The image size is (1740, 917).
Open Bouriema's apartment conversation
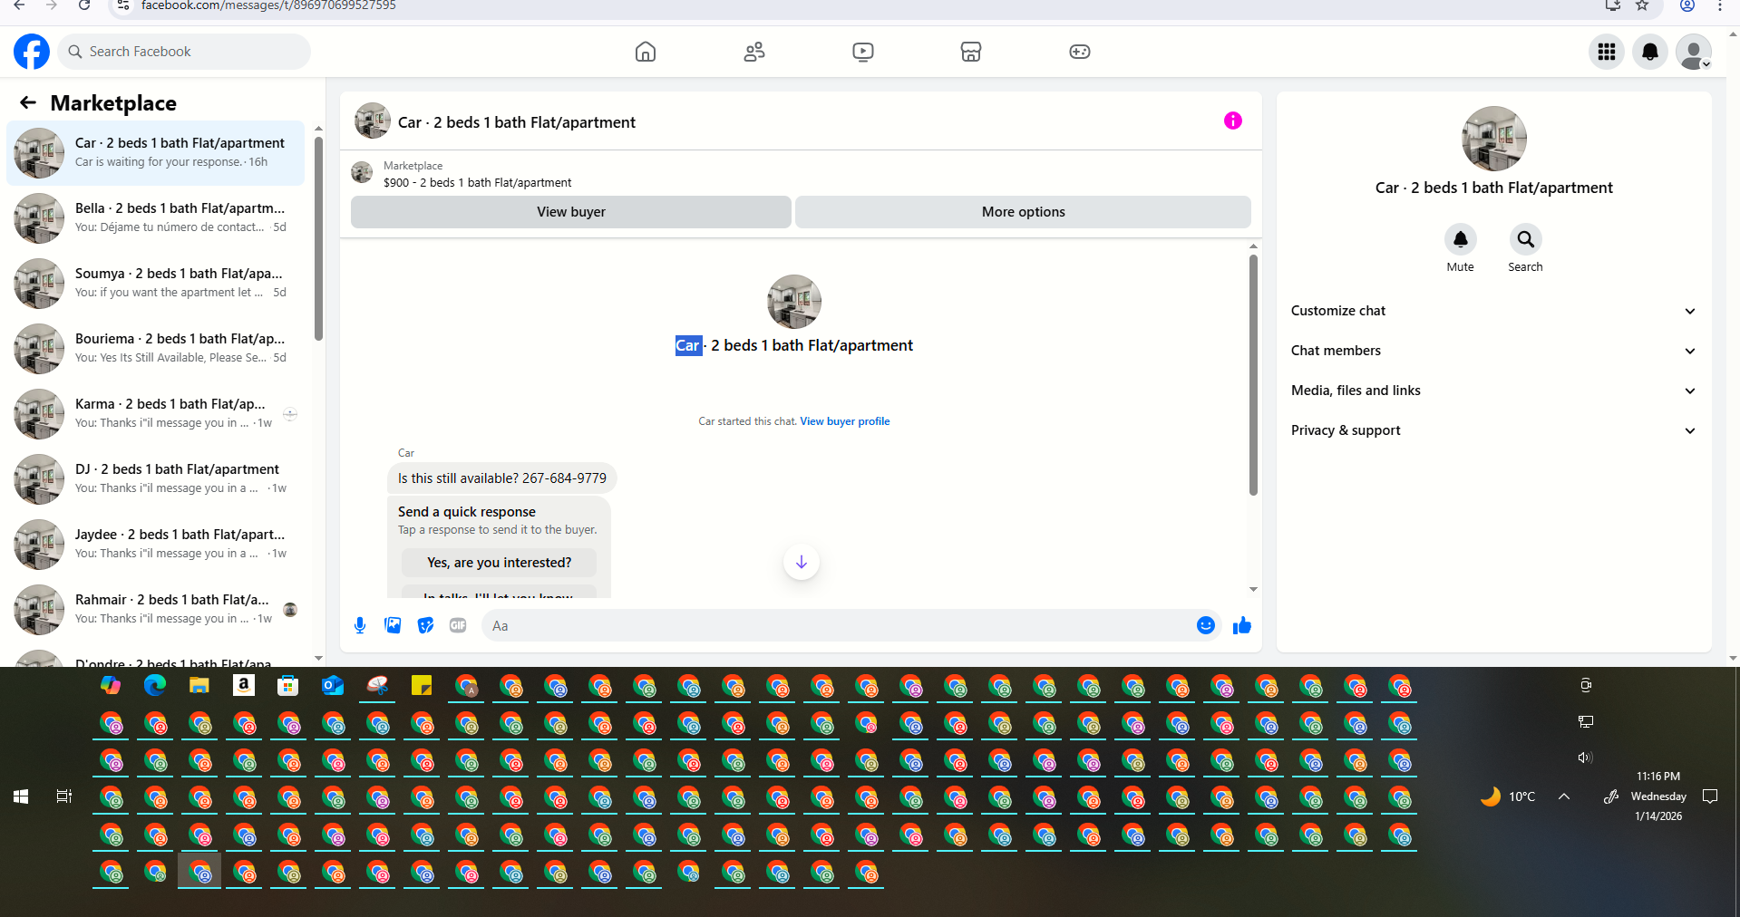tap(156, 349)
